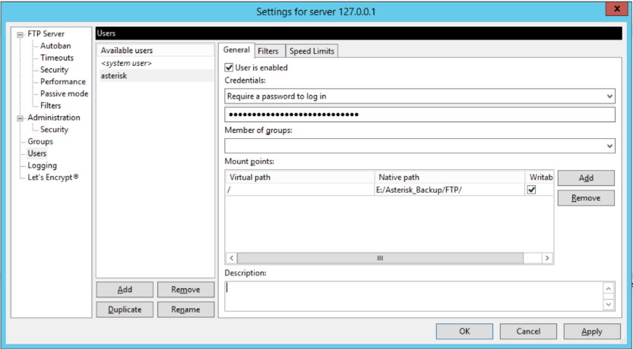Collapse the FTP Server tree node
This screenshot has width=633, height=349.
[x=21, y=34]
